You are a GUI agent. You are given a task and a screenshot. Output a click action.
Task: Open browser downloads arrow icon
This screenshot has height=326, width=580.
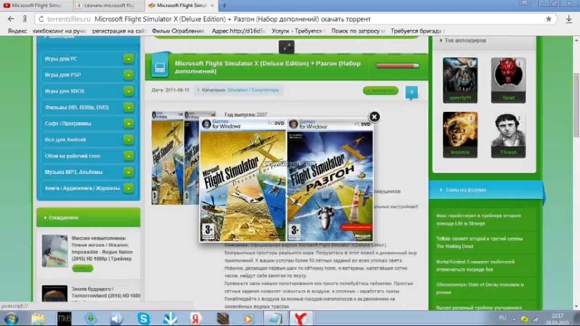pos(570,19)
